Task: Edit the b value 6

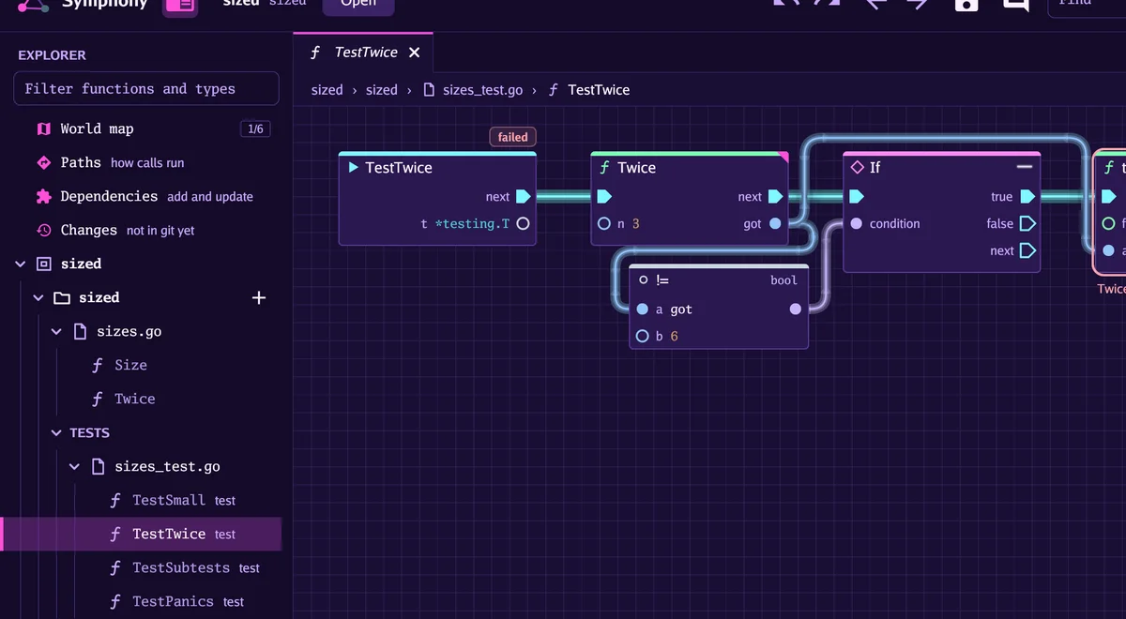Action: 674,336
